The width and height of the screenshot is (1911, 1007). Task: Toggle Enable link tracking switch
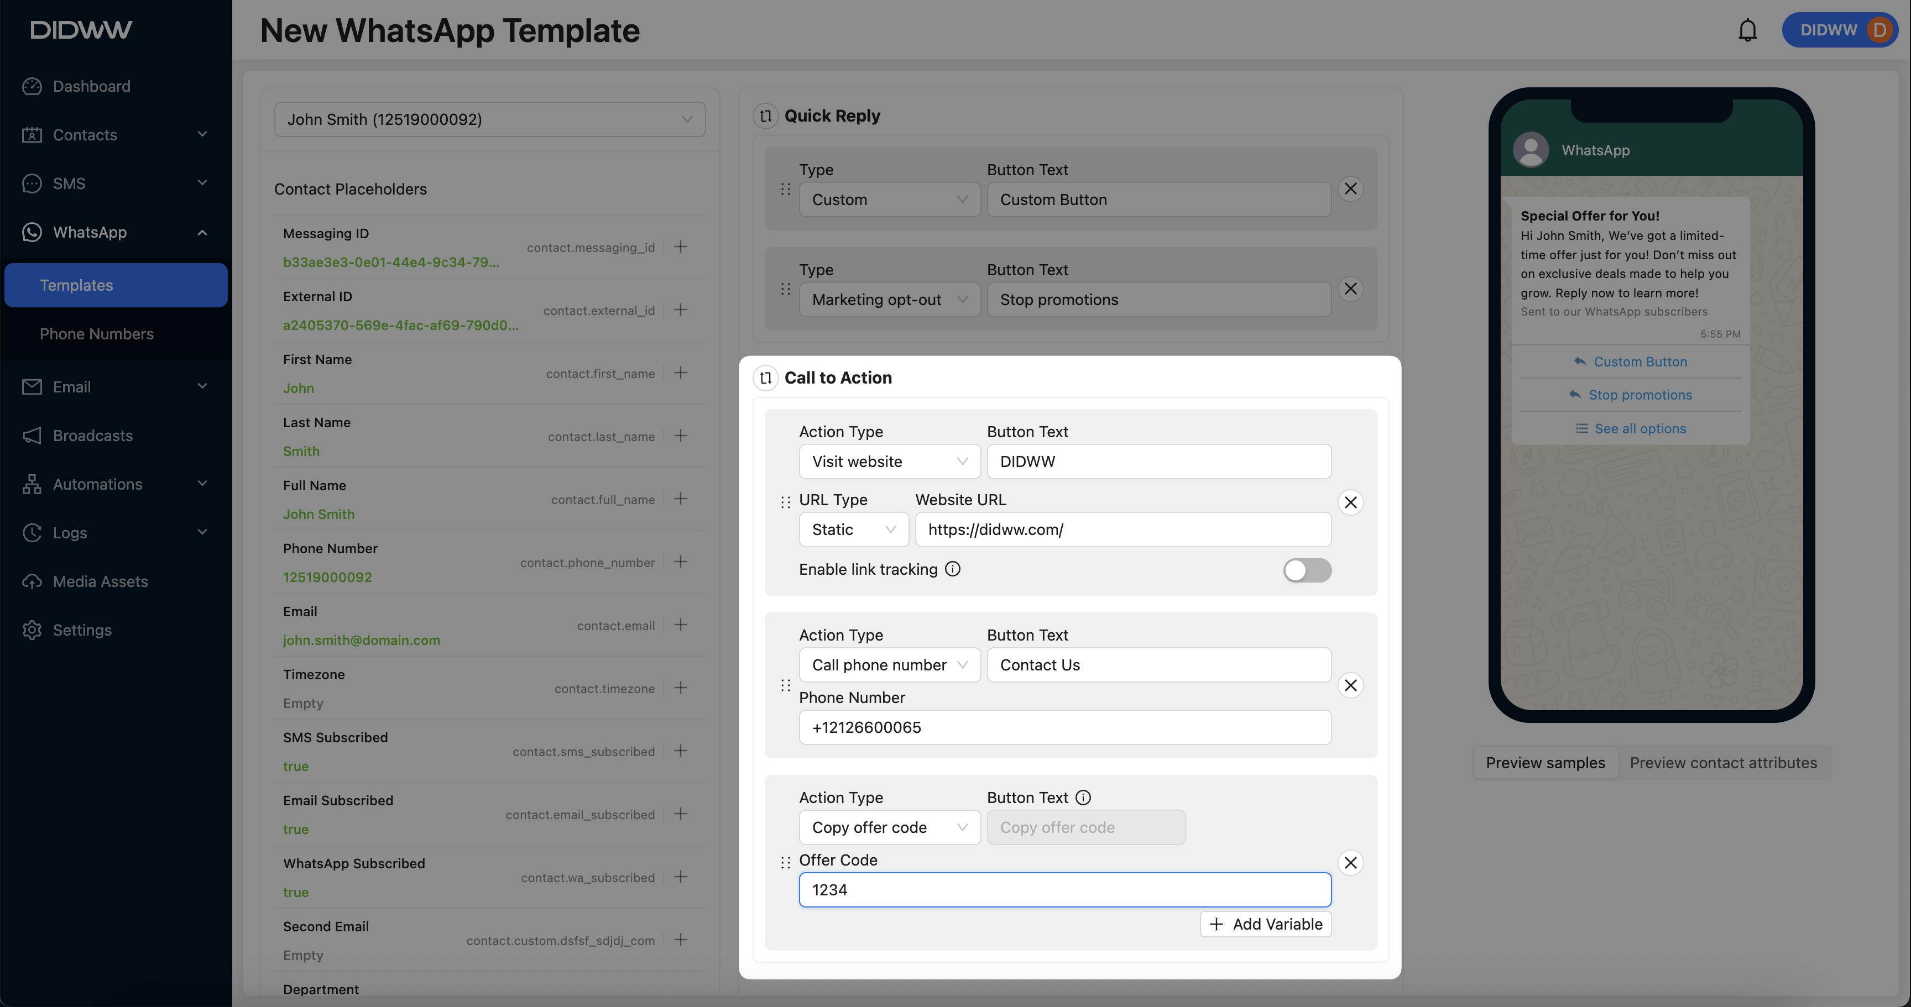1307,570
